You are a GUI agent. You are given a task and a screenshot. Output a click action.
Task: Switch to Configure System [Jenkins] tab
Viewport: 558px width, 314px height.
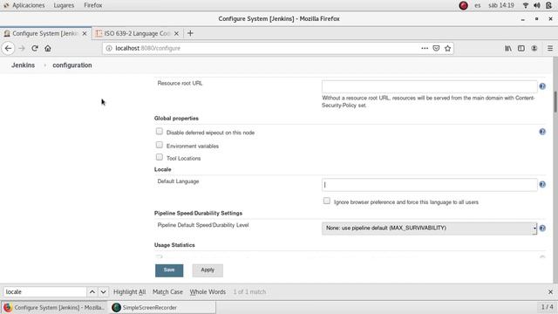point(45,33)
